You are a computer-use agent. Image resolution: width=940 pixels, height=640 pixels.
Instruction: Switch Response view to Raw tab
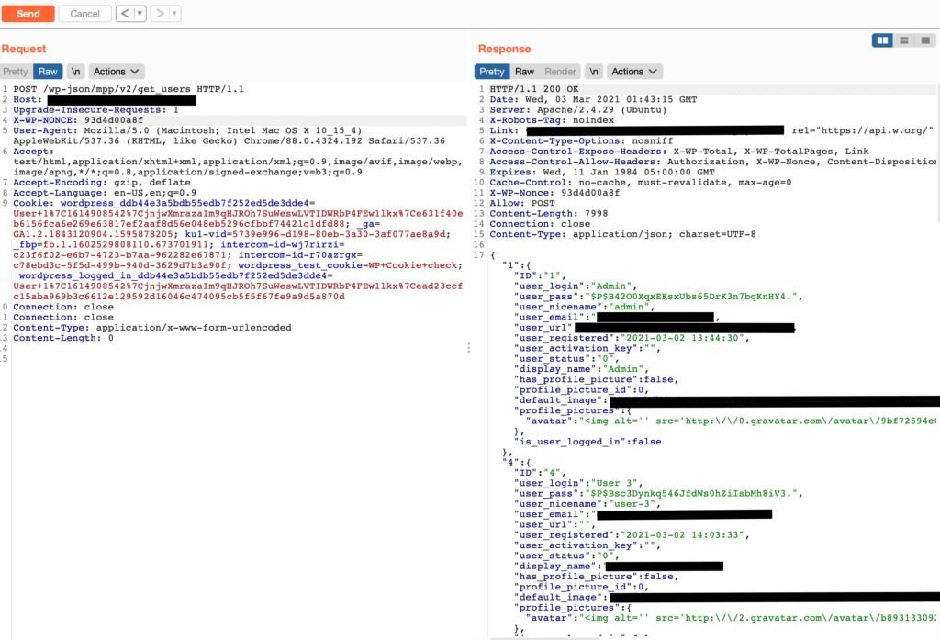pyautogui.click(x=524, y=72)
